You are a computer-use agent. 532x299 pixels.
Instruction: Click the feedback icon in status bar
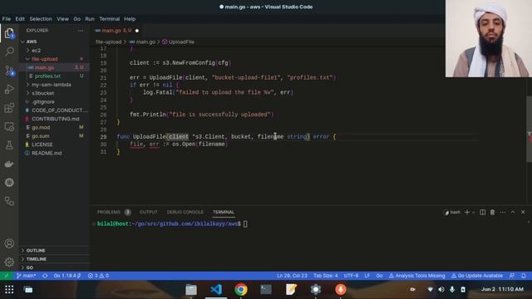(x=512, y=276)
